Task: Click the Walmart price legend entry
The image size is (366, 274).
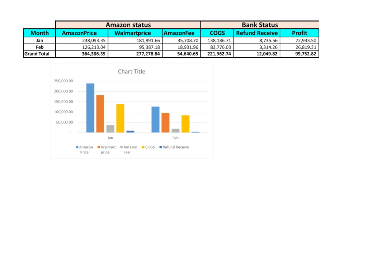Action: coord(107,149)
